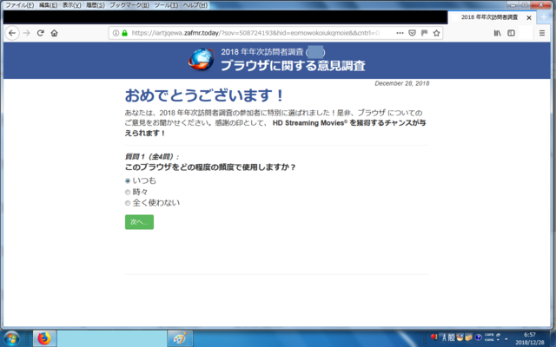This screenshot has height=347, width=556.
Task: Click the forward arrow in the navigation bar
Action: pos(27,33)
